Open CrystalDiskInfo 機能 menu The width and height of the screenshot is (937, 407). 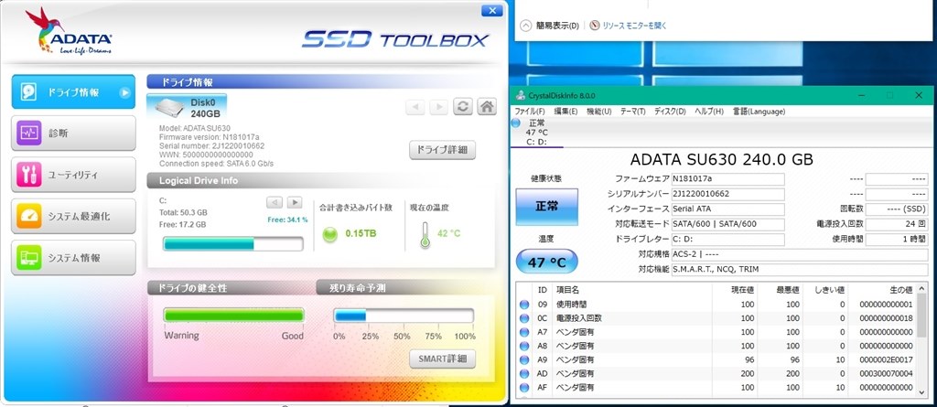click(598, 112)
